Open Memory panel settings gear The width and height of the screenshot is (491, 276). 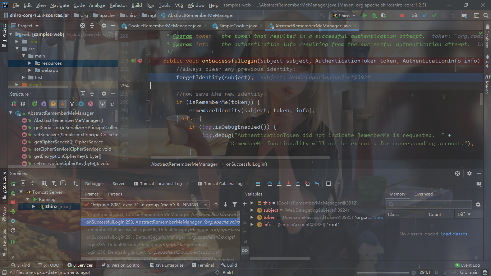478,204
